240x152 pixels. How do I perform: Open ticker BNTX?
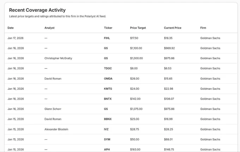[108, 99]
